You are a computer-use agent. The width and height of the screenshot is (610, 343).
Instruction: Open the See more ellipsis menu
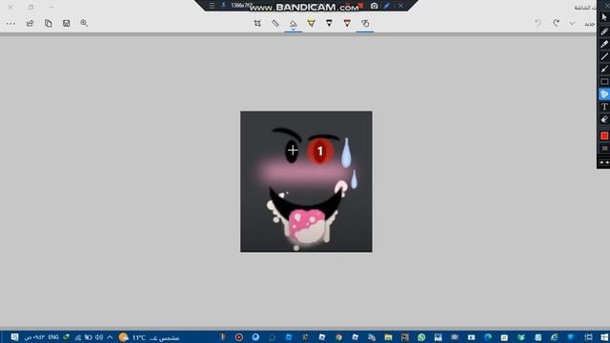click(10, 24)
